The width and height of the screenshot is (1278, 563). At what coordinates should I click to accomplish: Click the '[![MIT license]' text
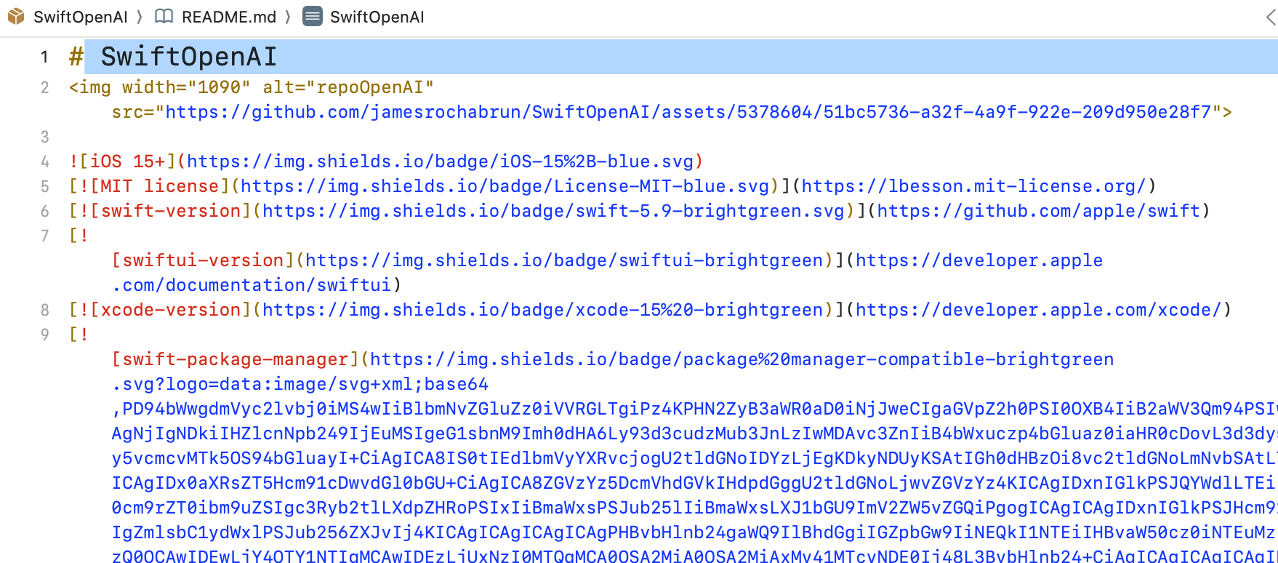click(149, 186)
